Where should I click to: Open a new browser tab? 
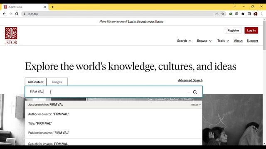coord(53,7)
